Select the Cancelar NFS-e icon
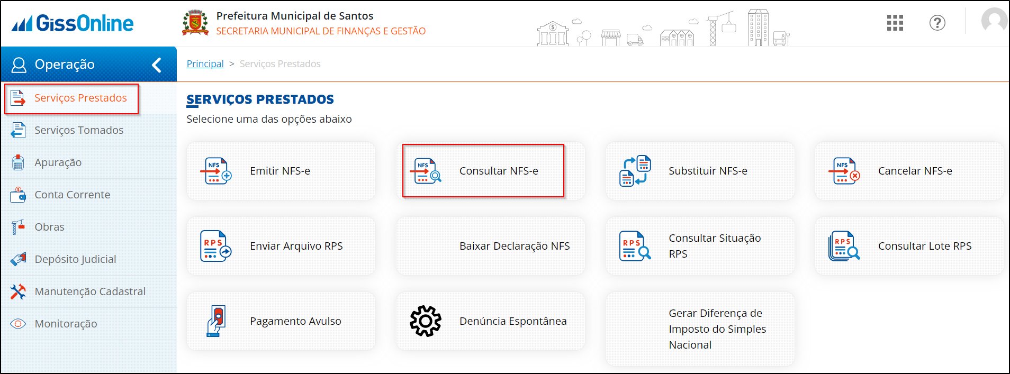 click(844, 171)
